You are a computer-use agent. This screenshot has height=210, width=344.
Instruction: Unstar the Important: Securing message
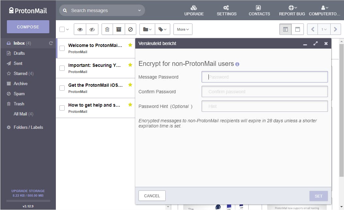point(130,65)
